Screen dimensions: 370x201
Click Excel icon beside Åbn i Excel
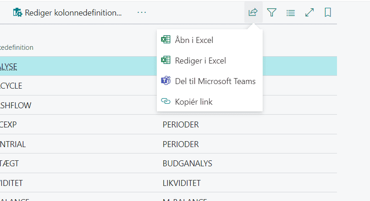pyautogui.click(x=166, y=40)
